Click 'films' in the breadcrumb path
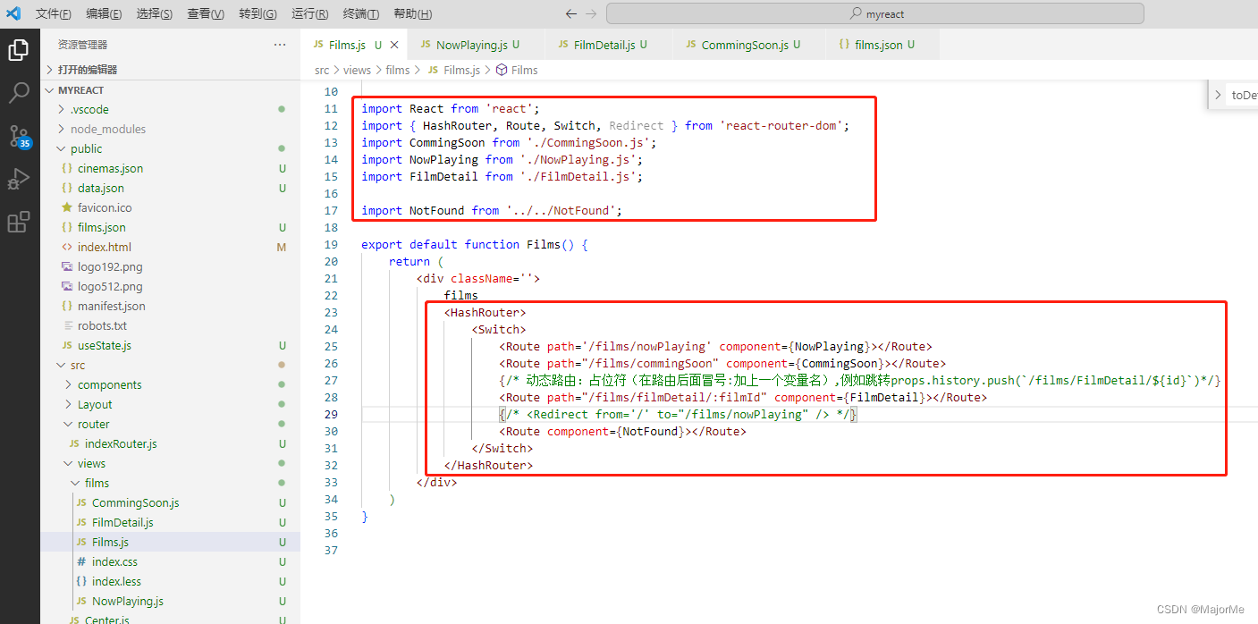Viewport: 1258px width, 624px height. [398, 70]
